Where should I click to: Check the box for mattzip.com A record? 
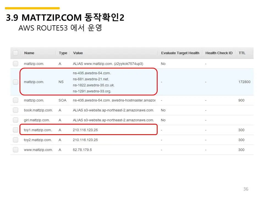(15, 64)
